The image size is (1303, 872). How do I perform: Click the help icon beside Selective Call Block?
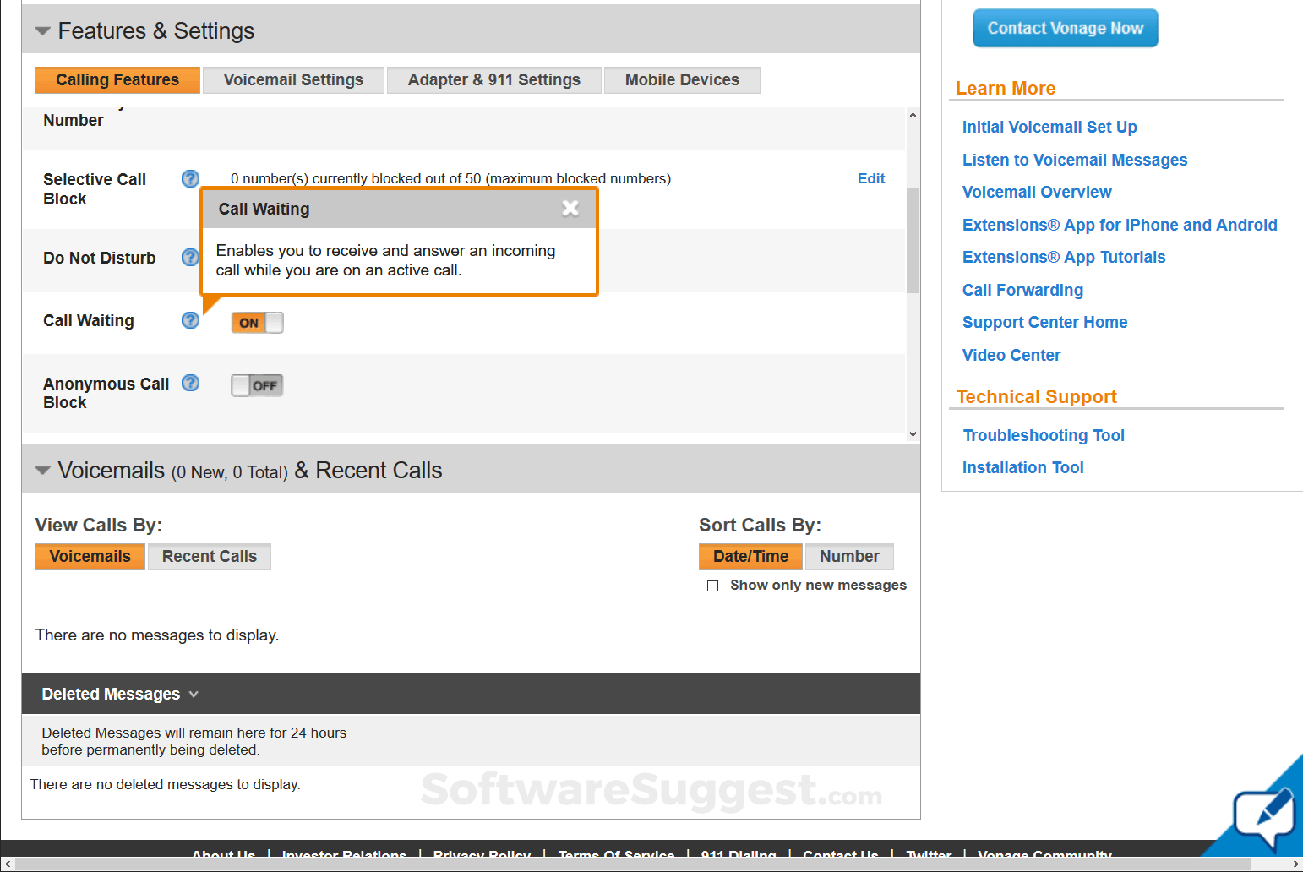coord(190,178)
